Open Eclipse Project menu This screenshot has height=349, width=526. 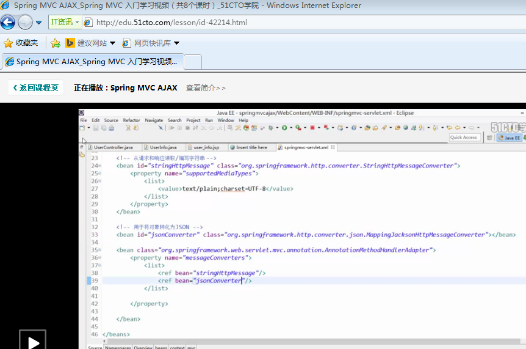[x=193, y=120]
